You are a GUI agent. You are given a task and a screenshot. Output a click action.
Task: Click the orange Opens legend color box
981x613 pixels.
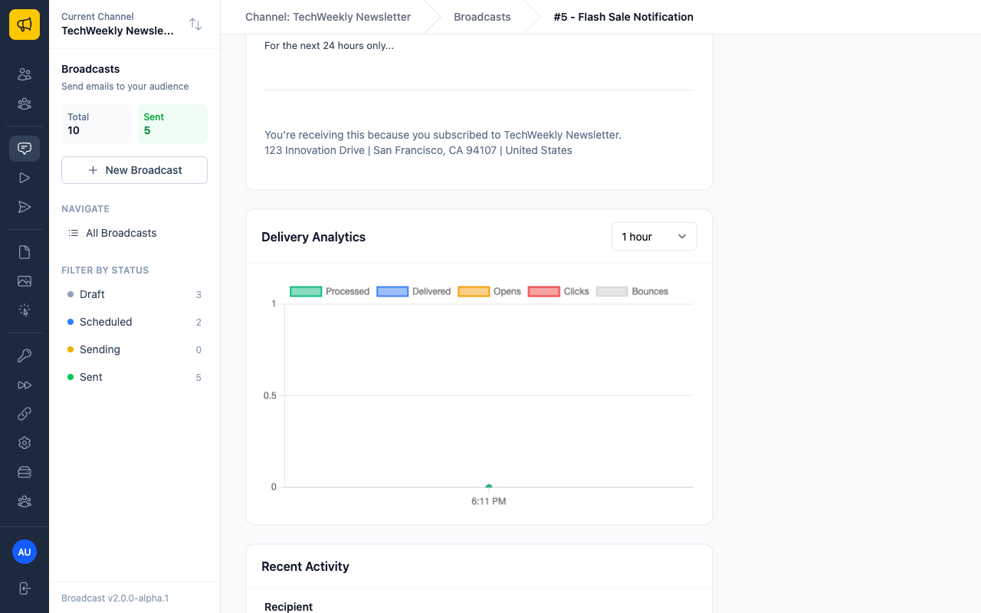pyautogui.click(x=474, y=291)
